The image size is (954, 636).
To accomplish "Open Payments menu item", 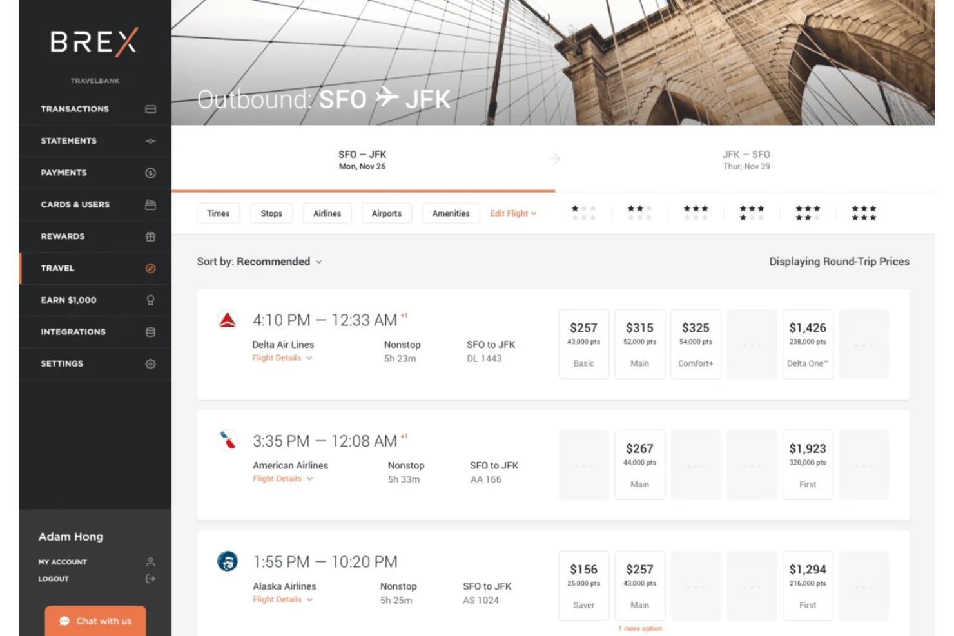I will [x=95, y=173].
